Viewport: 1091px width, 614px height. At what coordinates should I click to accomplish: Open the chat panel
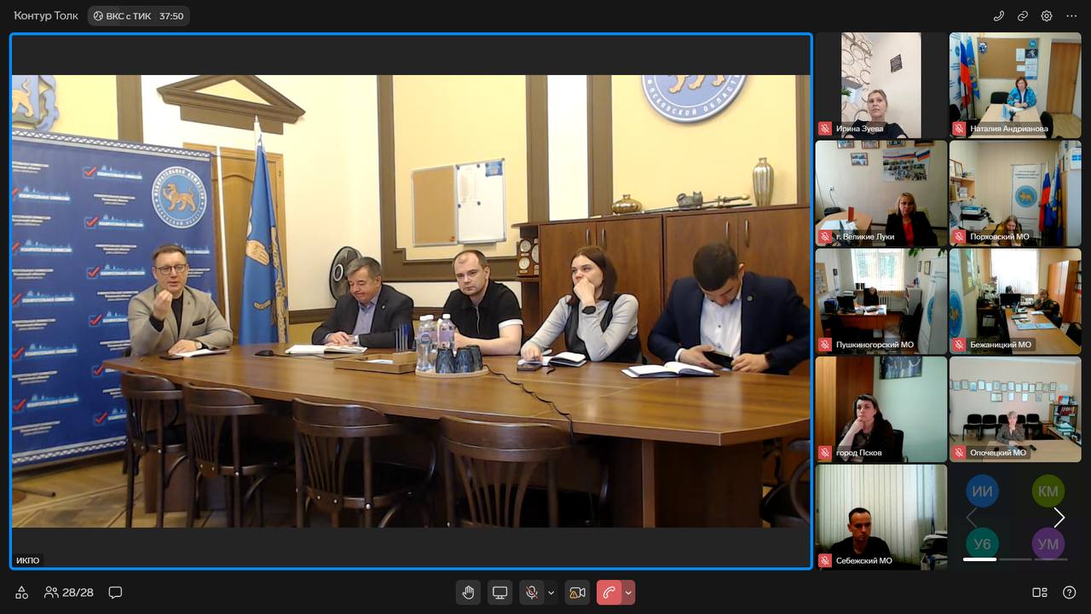[115, 593]
